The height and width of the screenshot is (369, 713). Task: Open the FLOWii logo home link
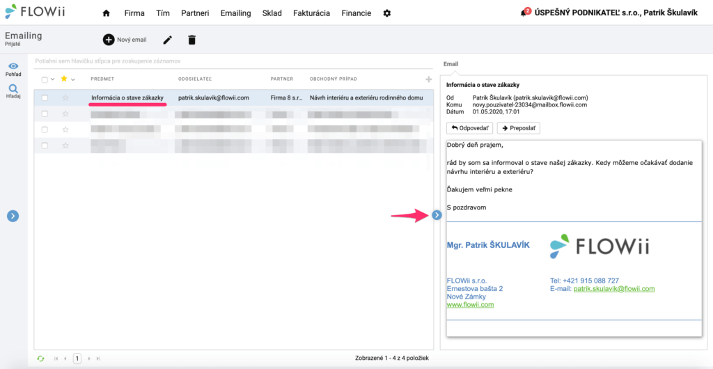tap(35, 12)
